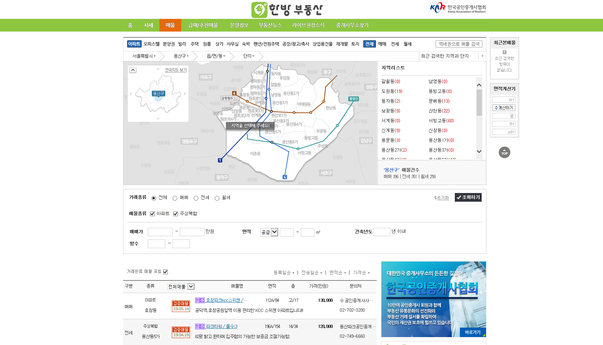Click the 마포구 district label on the map
This screenshot has width=603, height=345.
pyautogui.click(x=206, y=77)
